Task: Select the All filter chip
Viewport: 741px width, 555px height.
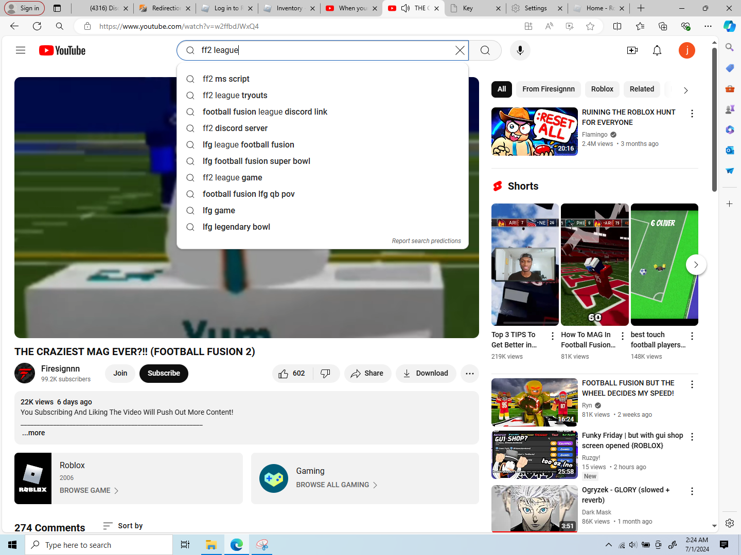Action: pos(502,89)
